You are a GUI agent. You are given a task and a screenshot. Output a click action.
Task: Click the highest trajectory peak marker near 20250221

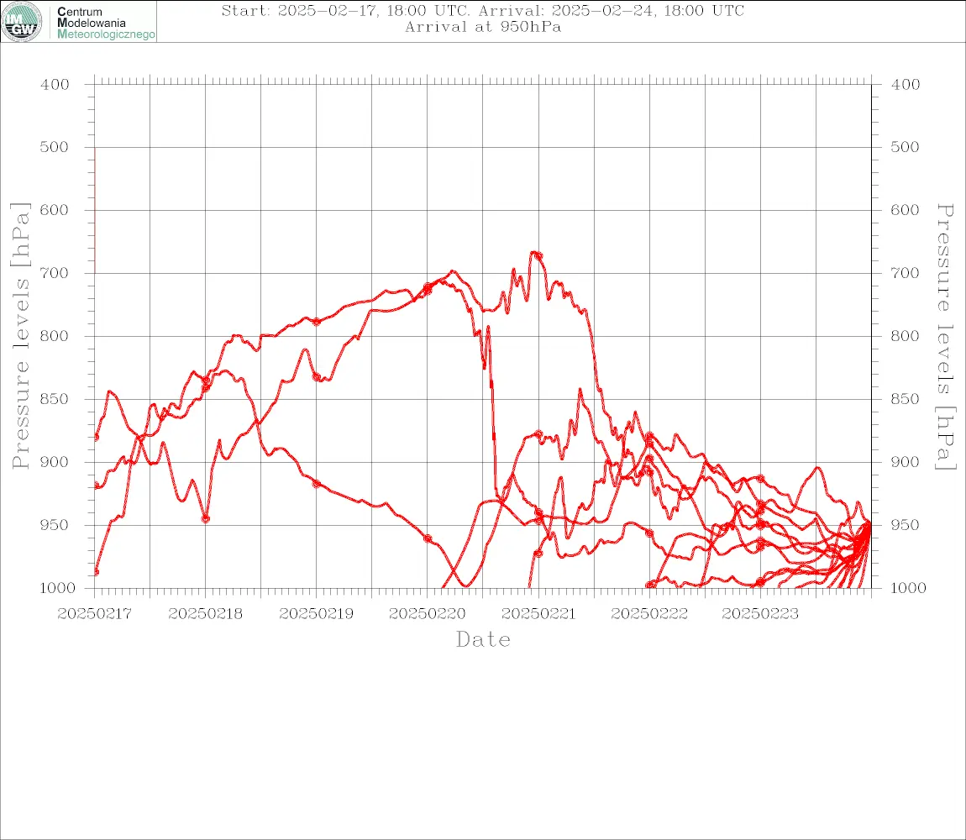(538, 255)
